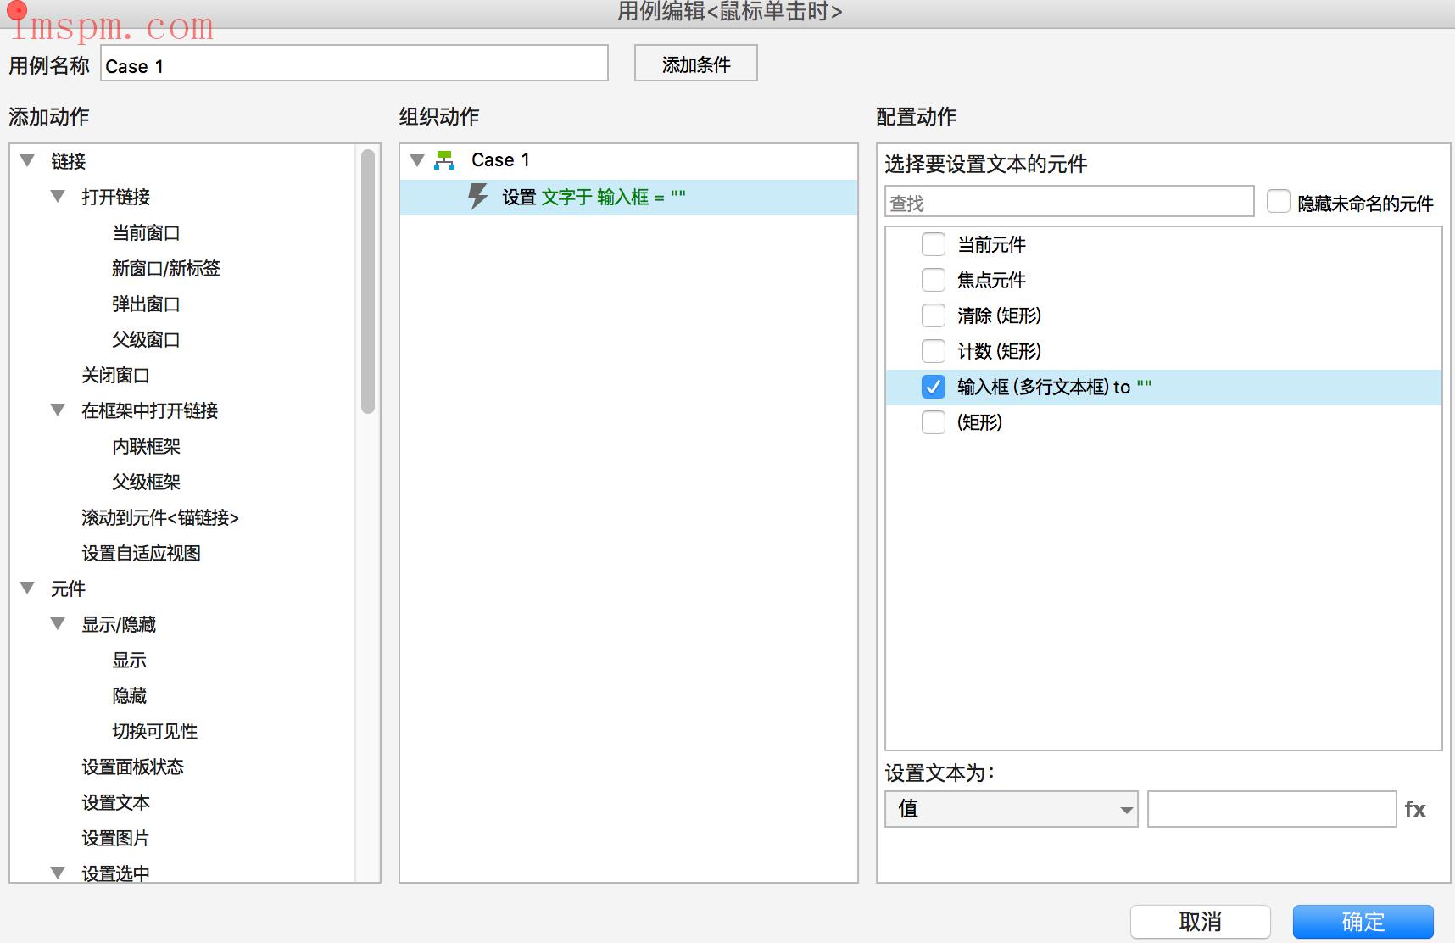Screen dimensions: 1455x943
Task: Select the 当前窗口 action
Action: [x=146, y=232]
